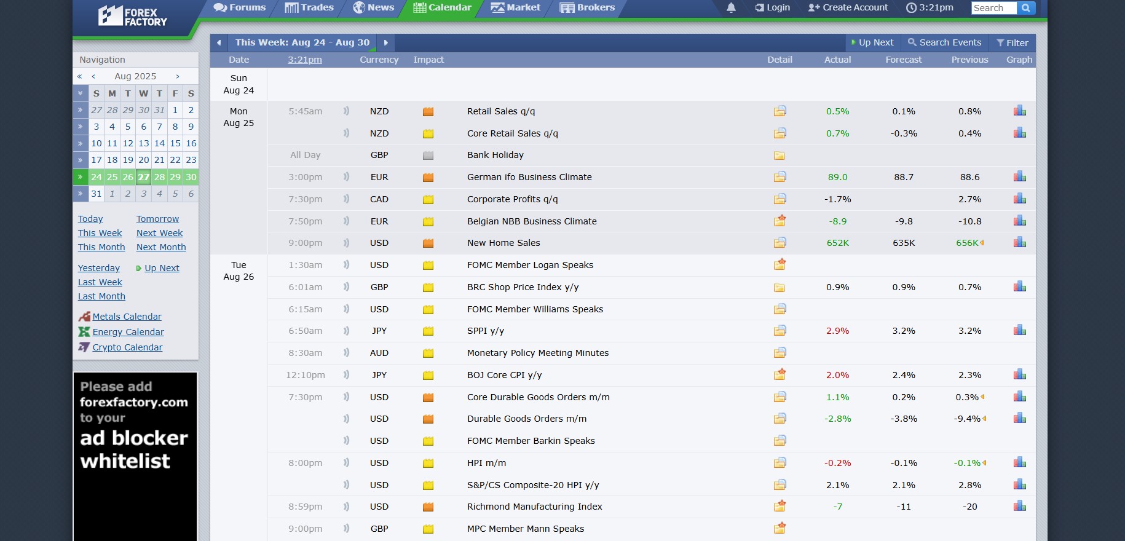Image resolution: width=1125 pixels, height=541 pixels.
Task: Go to next week using right arrow
Action: click(x=386, y=42)
